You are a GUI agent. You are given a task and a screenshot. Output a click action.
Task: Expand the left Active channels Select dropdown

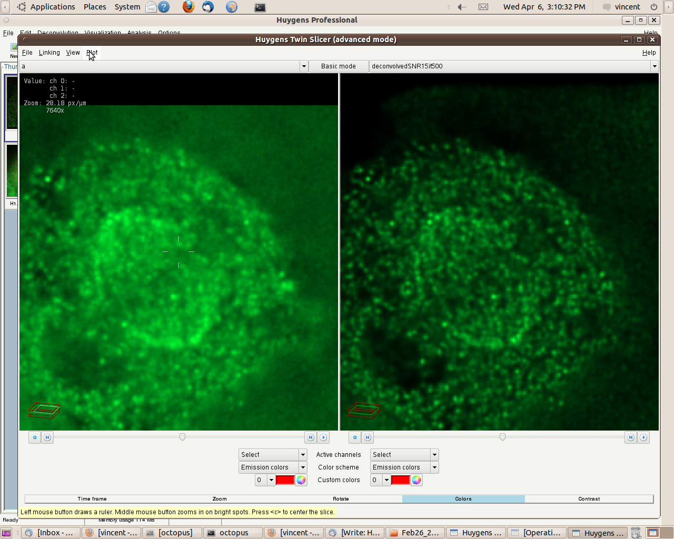click(x=303, y=455)
